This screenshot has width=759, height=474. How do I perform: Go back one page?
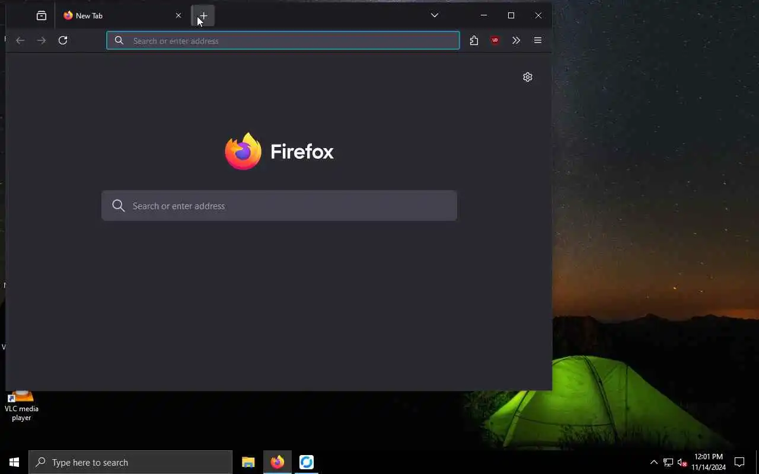[x=20, y=40]
